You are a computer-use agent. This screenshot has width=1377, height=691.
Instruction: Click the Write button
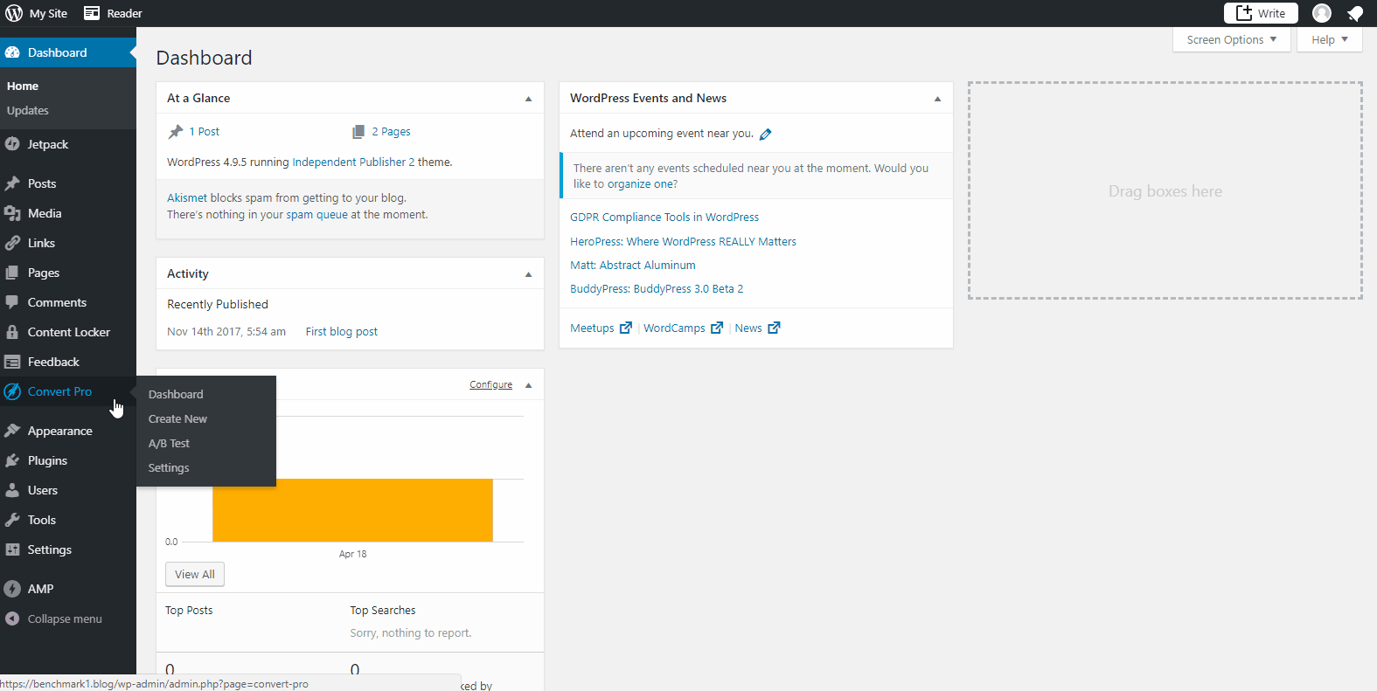(x=1261, y=13)
